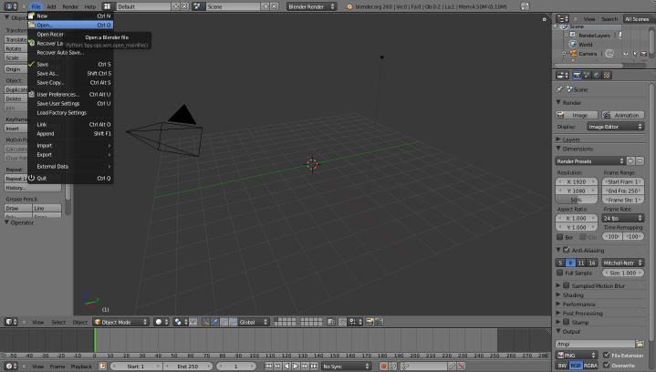Open the Object Mode dropdown
The height and width of the screenshot is (372, 656).
[121, 322]
